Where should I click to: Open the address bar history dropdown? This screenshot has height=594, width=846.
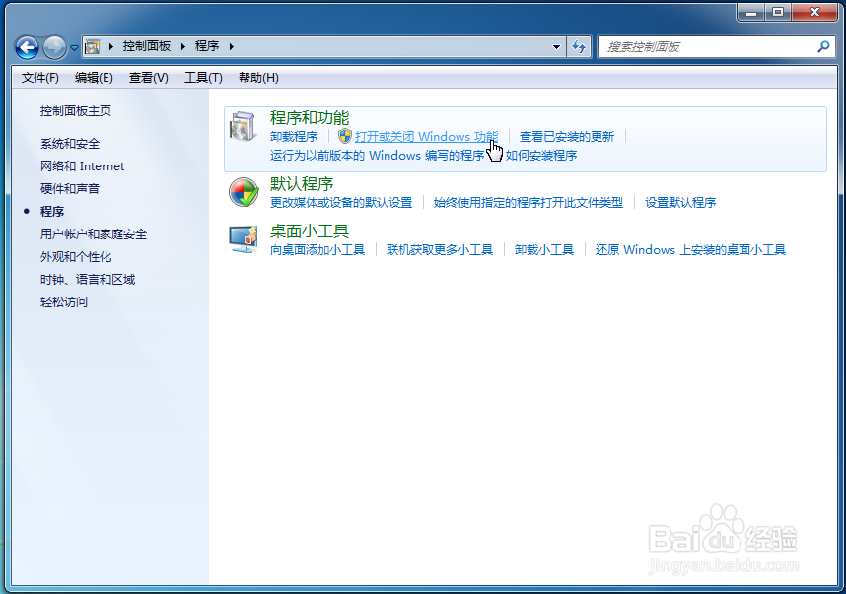tap(556, 47)
